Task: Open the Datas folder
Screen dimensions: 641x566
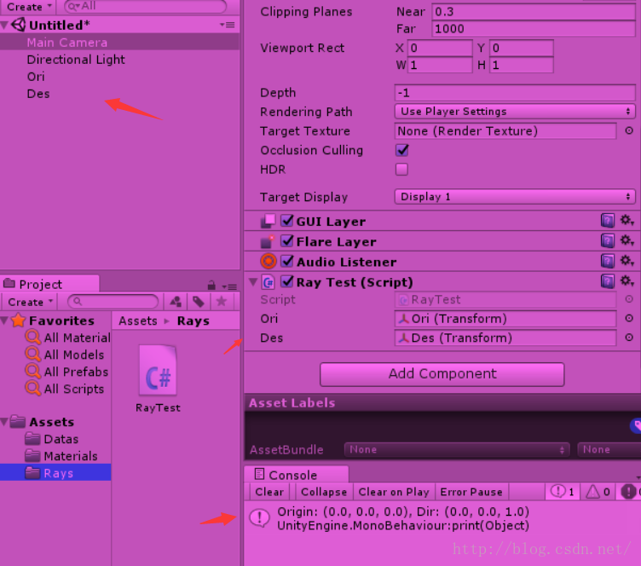Action: [x=61, y=439]
